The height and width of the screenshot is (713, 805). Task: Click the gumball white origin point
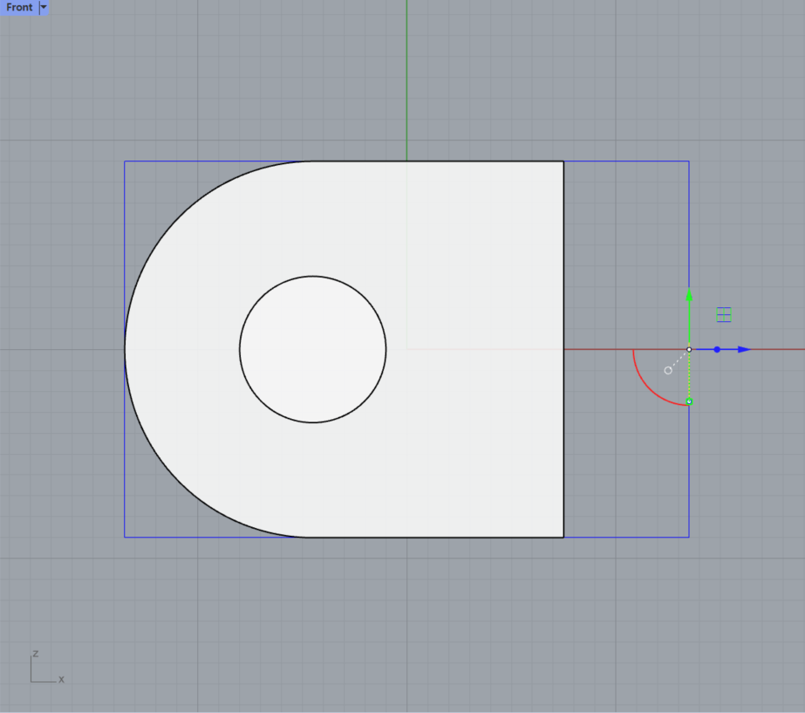pos(689,349)
